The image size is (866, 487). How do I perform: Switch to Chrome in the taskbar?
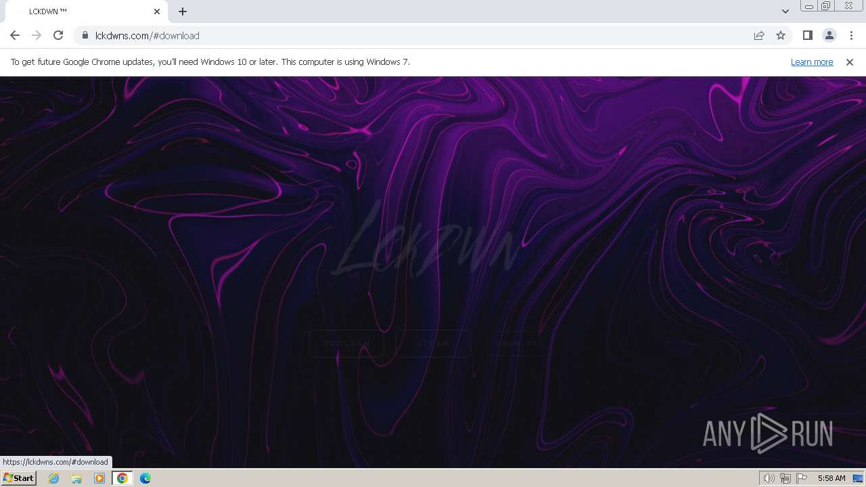pos(122,478)
